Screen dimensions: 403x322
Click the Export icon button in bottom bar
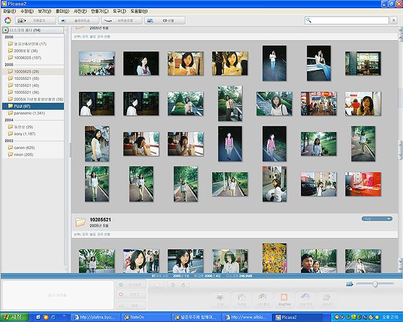[x=327, y=299]
